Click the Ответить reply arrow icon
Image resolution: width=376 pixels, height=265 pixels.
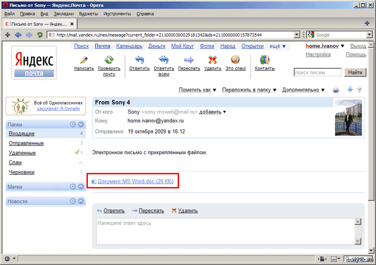click(139, 60)
